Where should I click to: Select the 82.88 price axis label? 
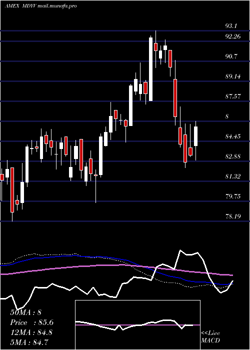pos(233,156)
